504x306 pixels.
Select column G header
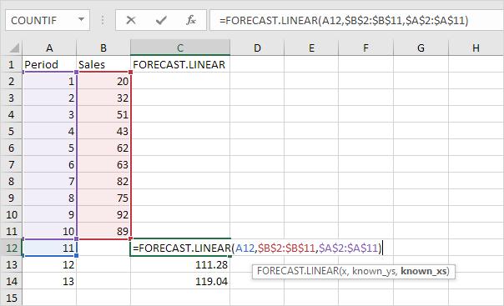421,48
